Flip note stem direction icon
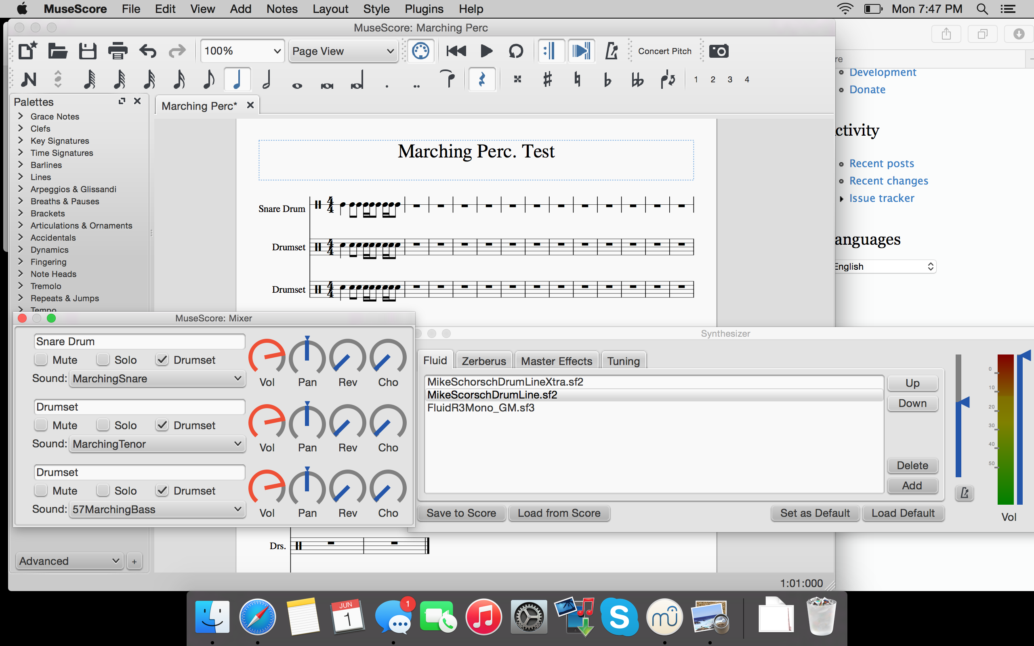 (x=667, y=79)
